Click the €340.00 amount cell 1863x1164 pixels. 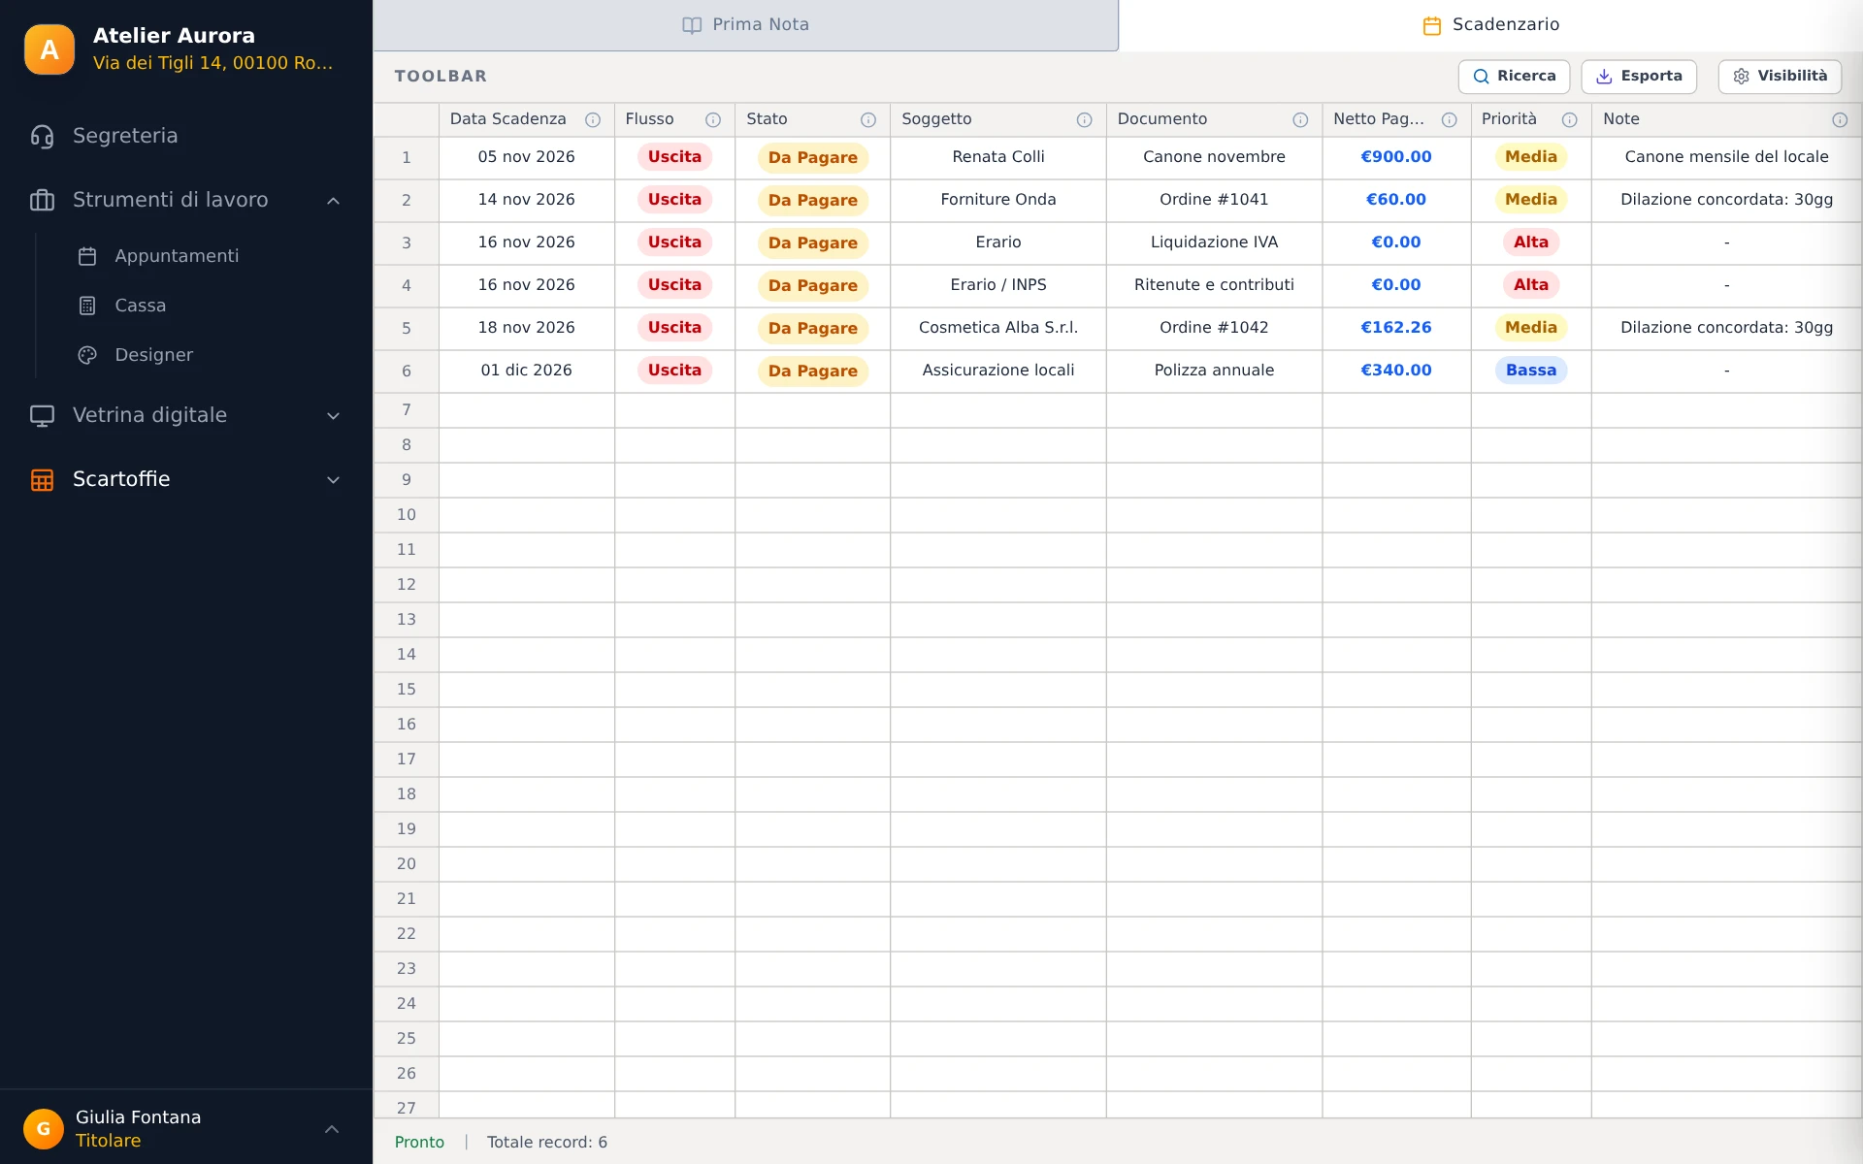point(1395,371)
